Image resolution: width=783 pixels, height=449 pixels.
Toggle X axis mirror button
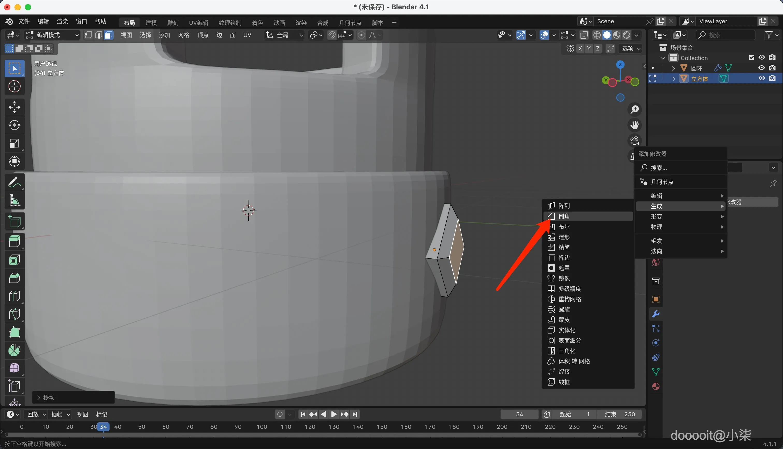click(580, 48)
